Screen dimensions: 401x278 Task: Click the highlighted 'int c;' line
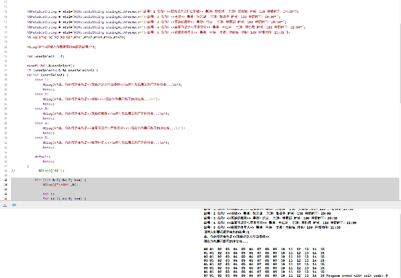coord(49,194)
